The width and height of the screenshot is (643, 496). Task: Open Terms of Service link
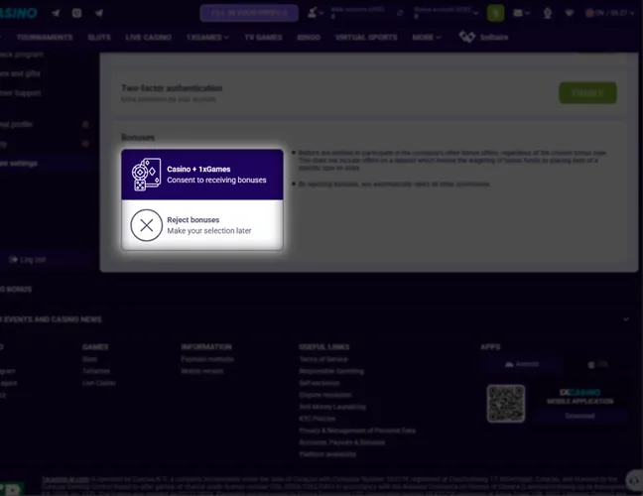pos(323,359)
